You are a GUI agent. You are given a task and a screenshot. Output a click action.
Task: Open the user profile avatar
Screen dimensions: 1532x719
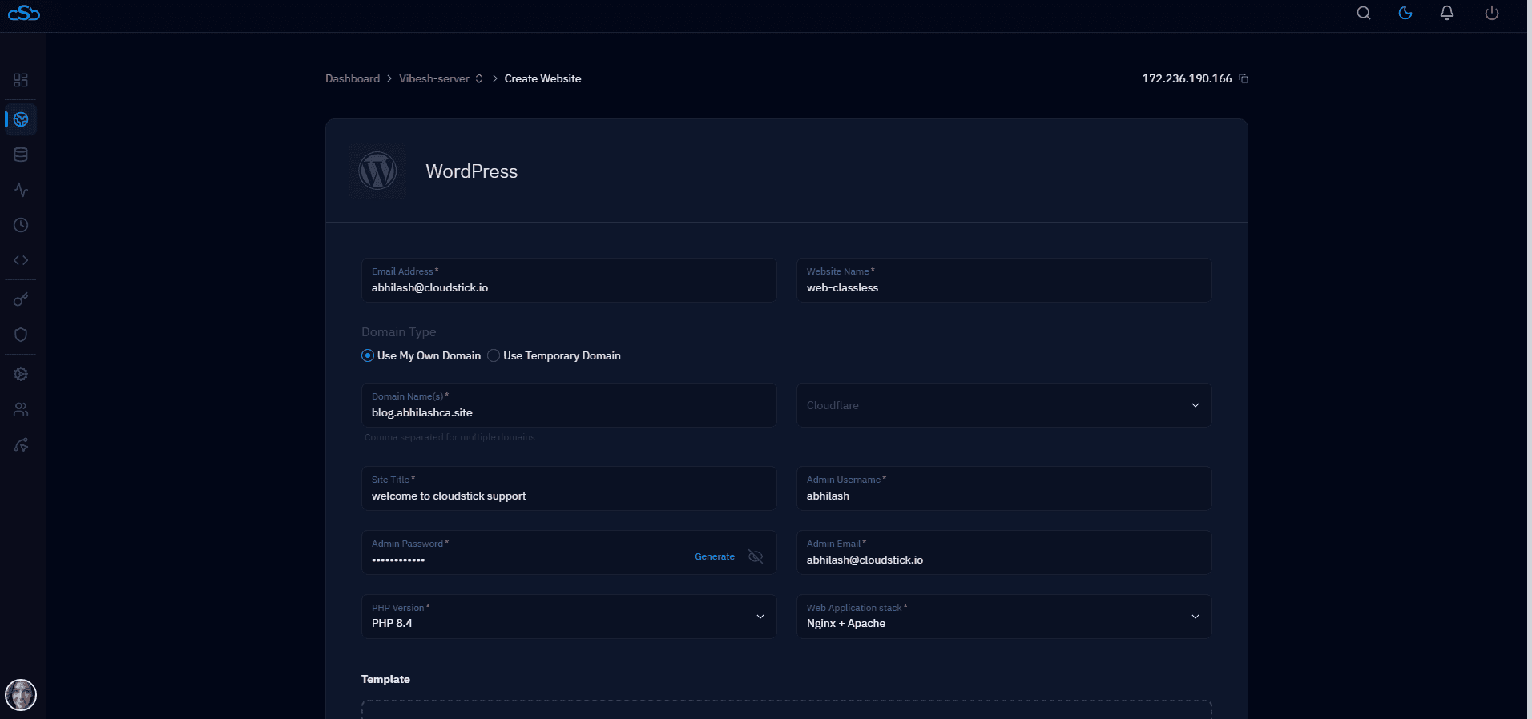[21, 694]
